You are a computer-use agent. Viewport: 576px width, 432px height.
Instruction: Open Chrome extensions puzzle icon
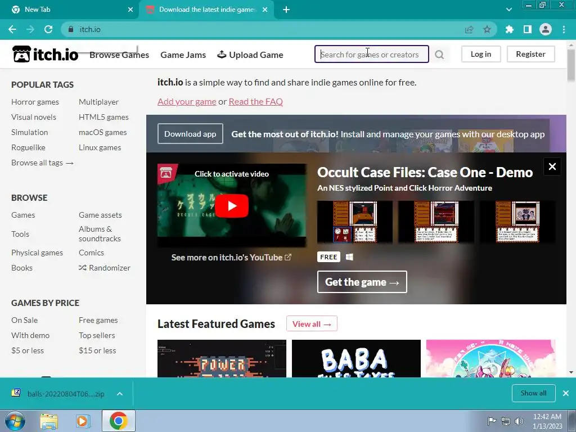pos(509,29)
